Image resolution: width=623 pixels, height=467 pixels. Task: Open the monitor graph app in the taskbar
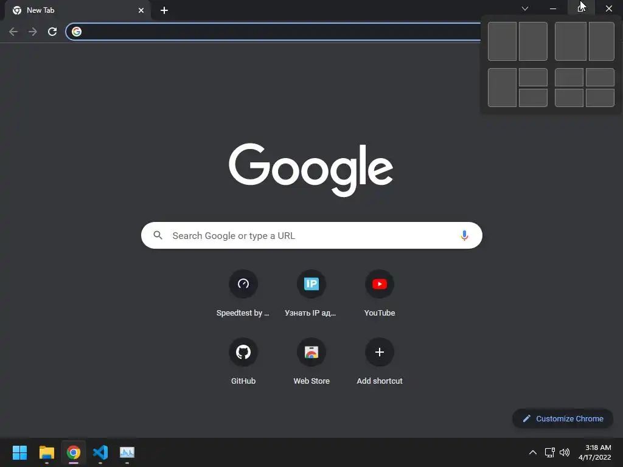tap(127, 452)
